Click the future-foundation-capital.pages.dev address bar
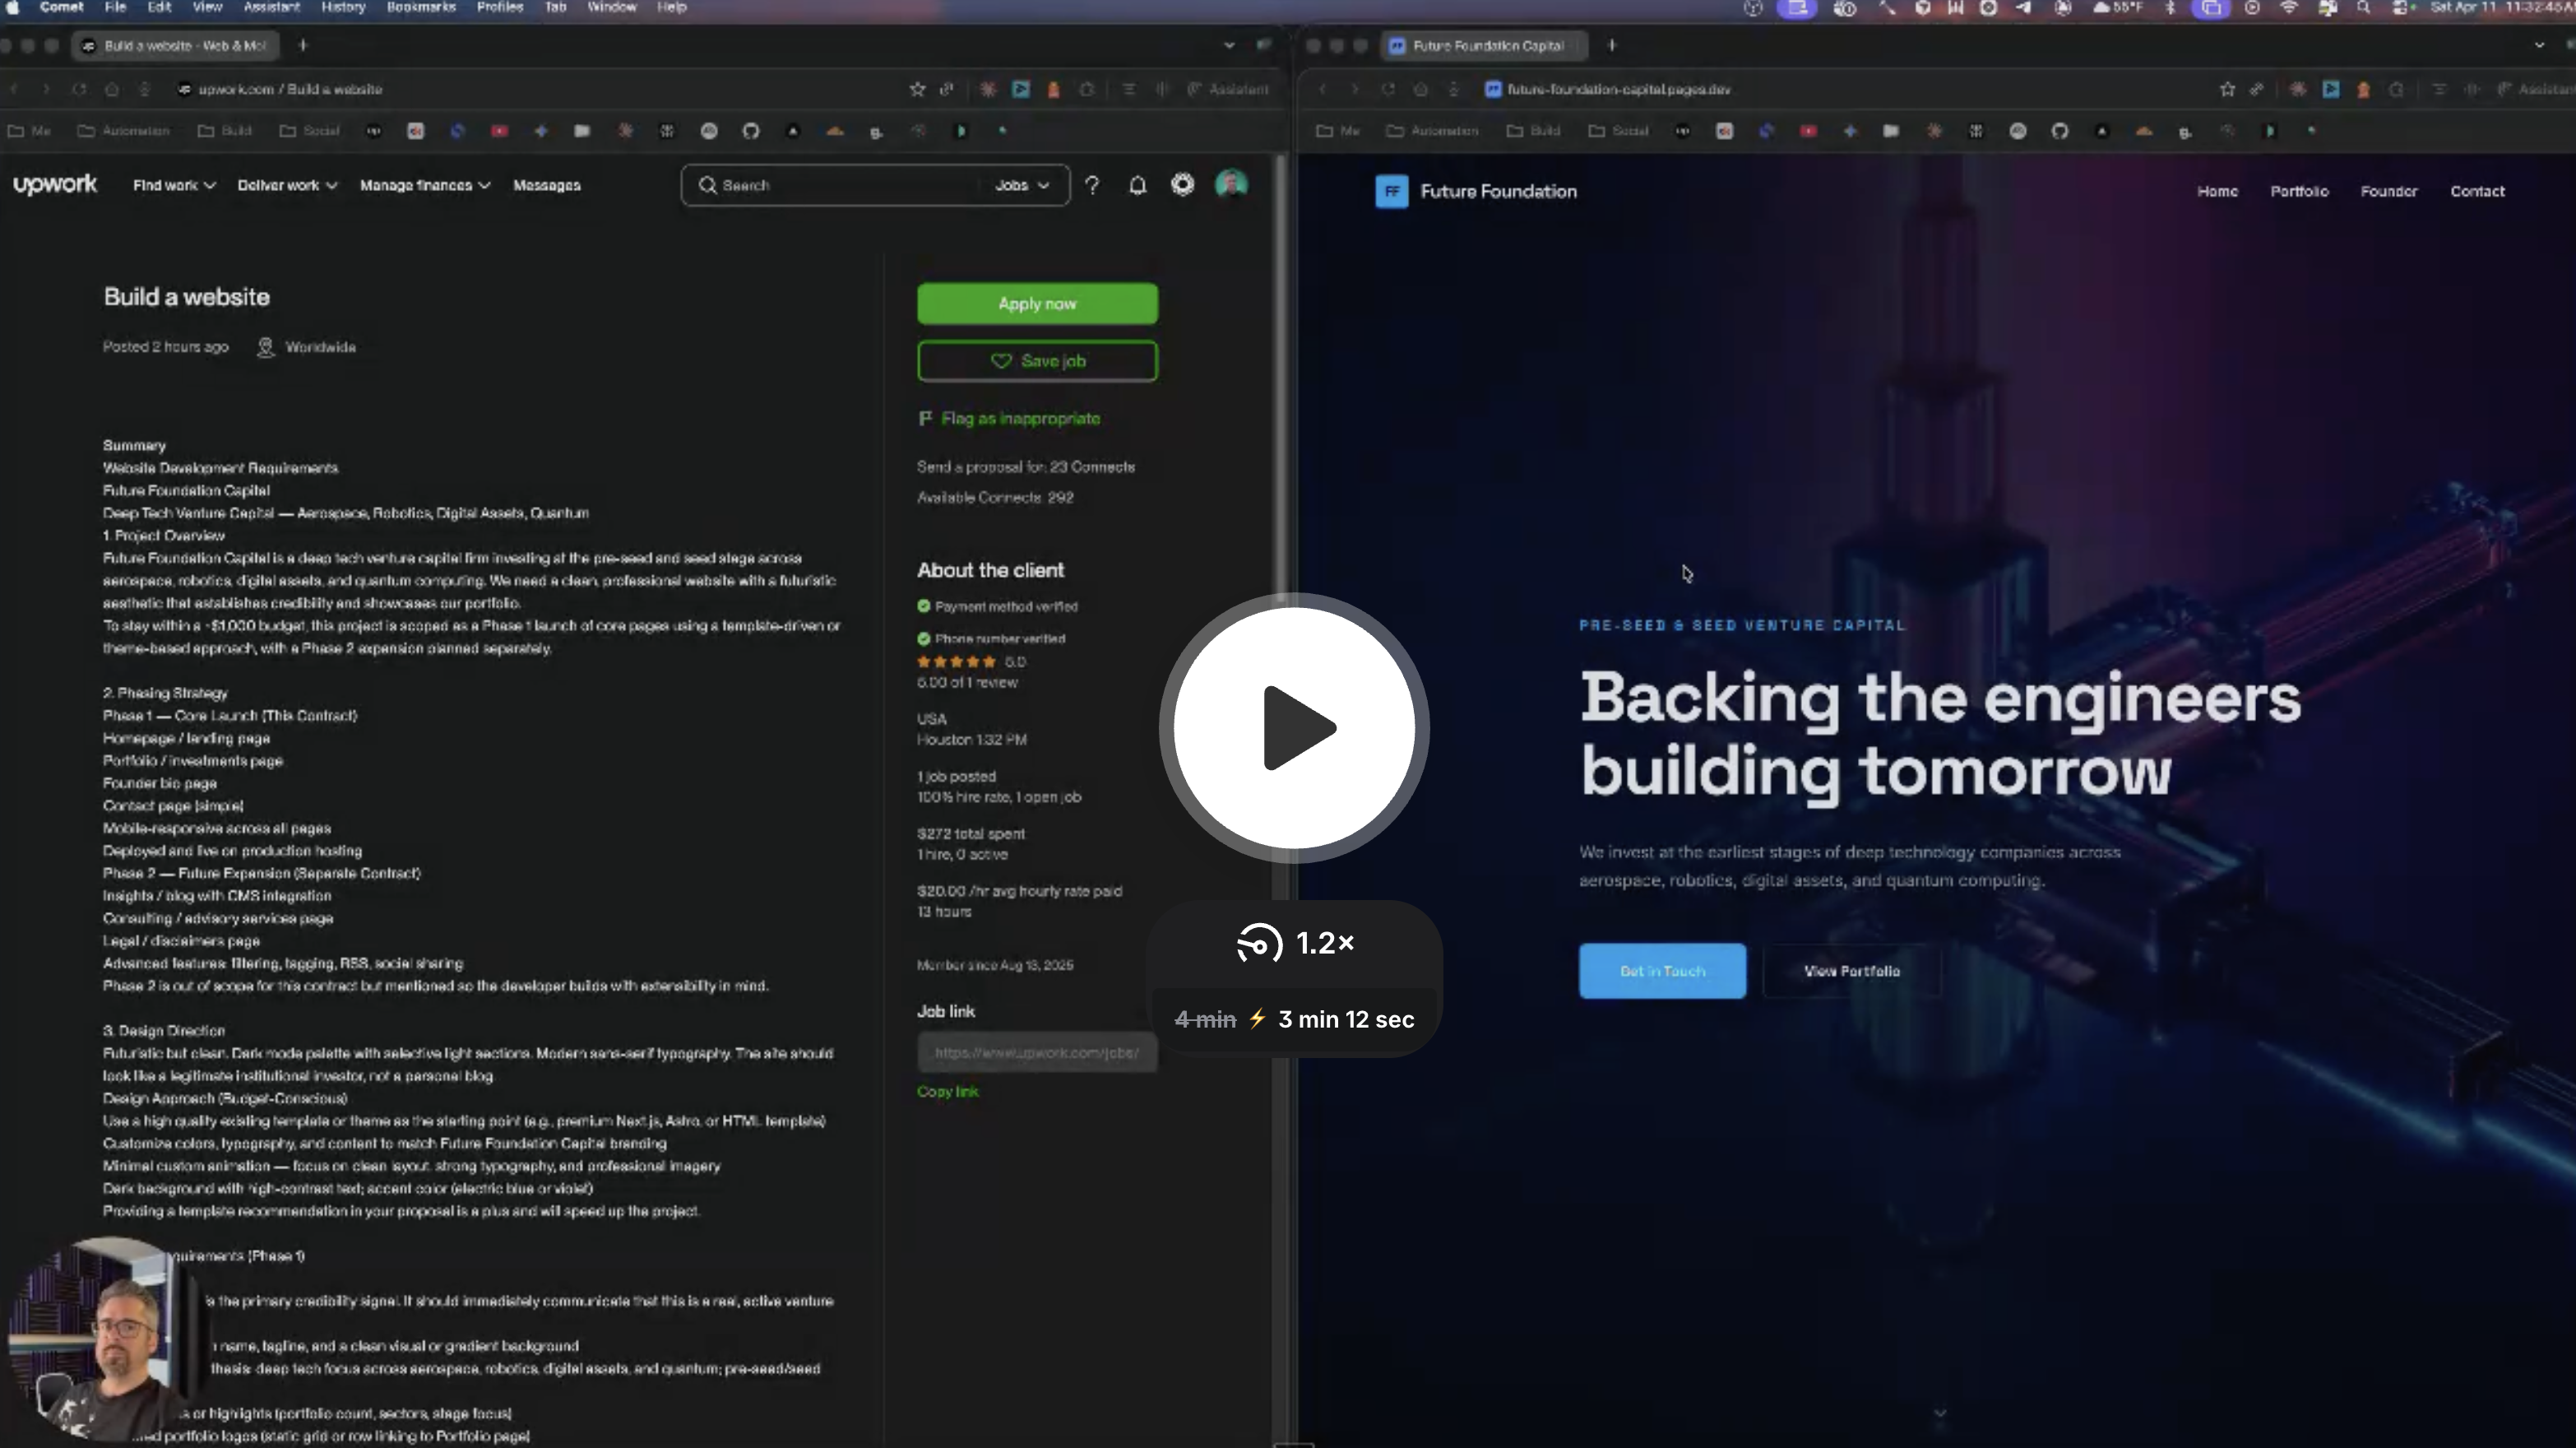This screenshot has width=2576, height=1448. point(1618,89)
